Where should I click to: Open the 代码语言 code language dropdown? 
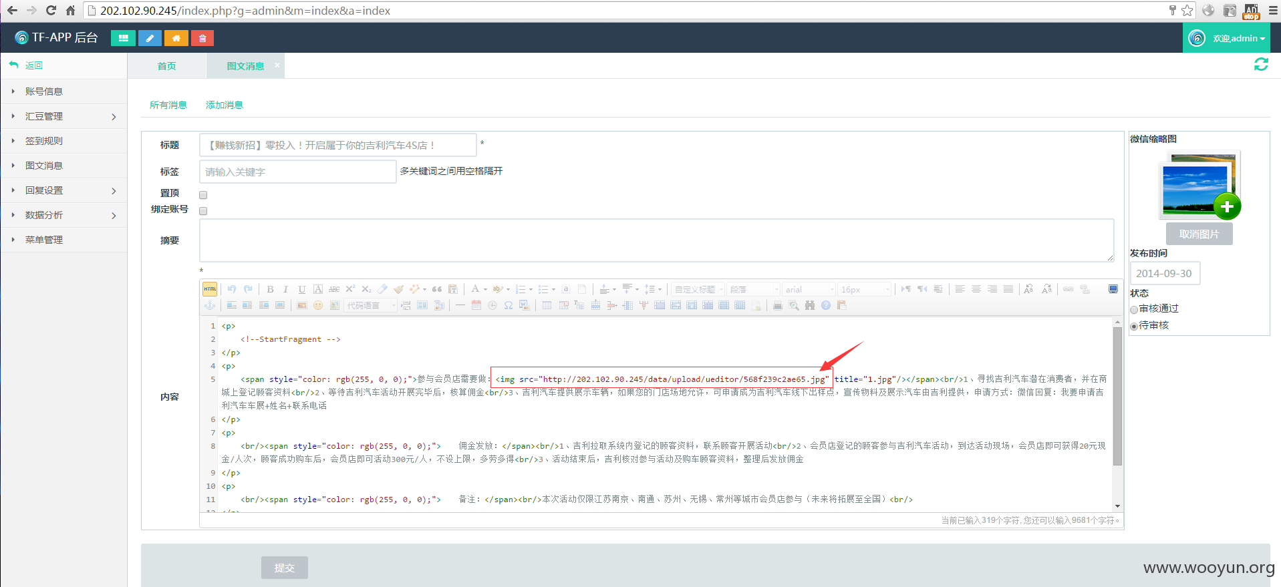click(x=370, y=305)
